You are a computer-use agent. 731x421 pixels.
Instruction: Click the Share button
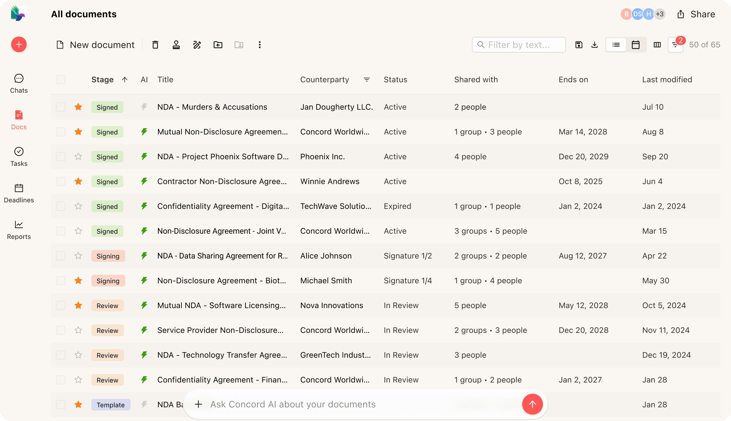[696, 14]
